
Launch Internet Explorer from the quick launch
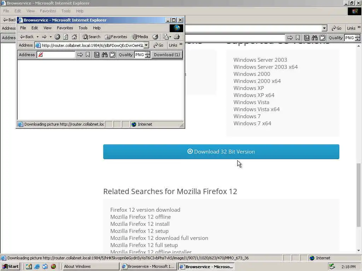[x=37, y=266]
